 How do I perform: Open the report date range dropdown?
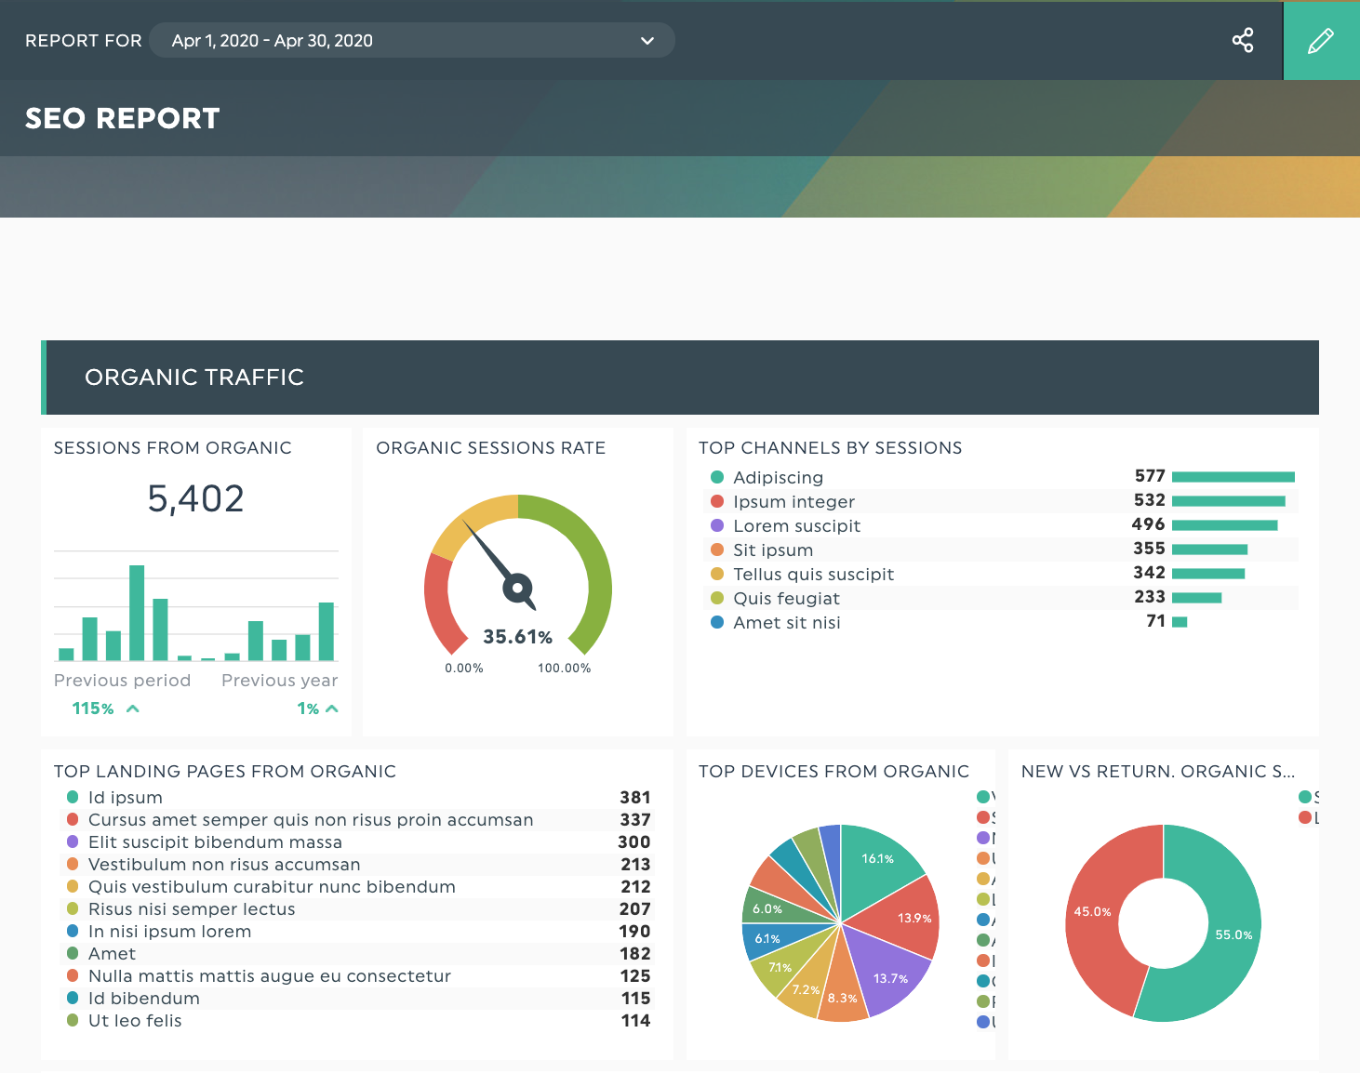tap(647, 40)
